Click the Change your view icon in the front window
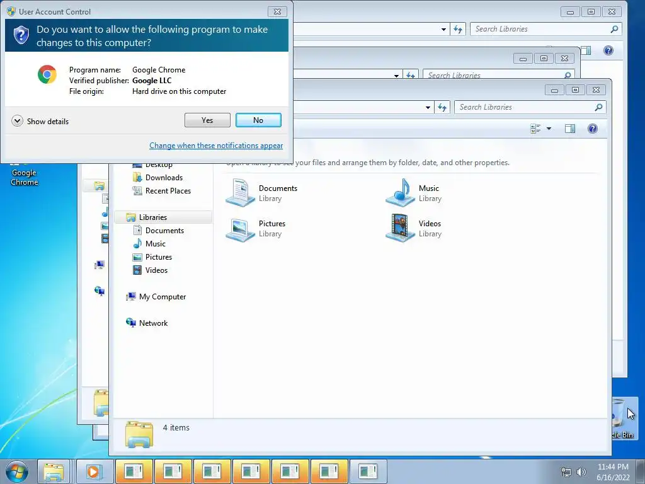Viewport: 645px width, 484px height. click(x=535, y=129)
